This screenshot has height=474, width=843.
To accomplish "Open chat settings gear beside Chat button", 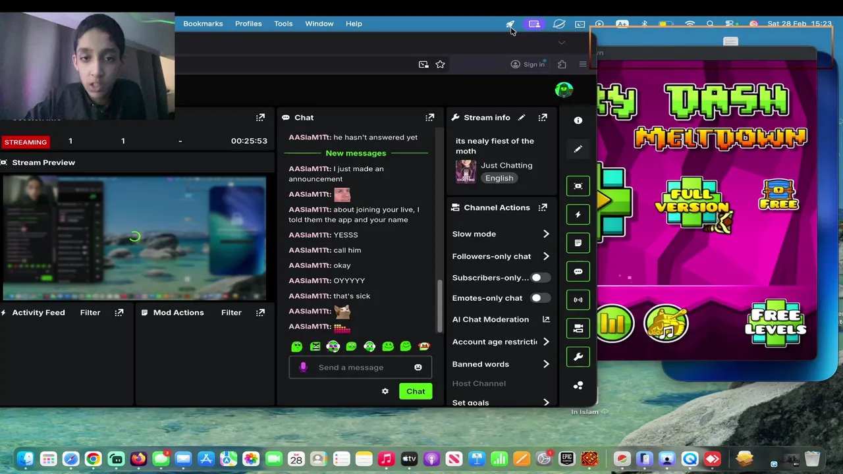I will point(385,391).
